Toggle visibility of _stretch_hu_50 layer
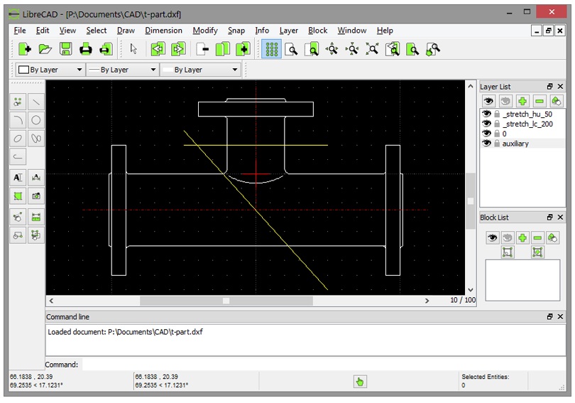 pos(486,114)
